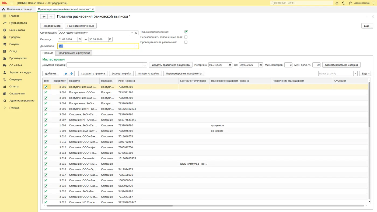Toggle Только неразнесенные checkbox
377x212 pixels.
(x=186, y=32)
